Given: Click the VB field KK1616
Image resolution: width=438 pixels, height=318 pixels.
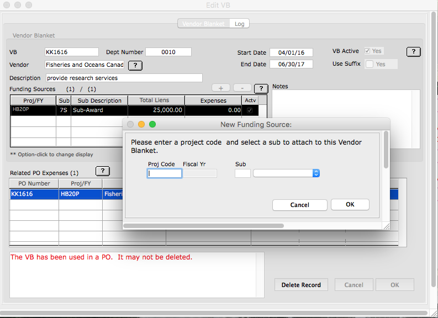Looking at the screenshot, I should tap(71, 52).
